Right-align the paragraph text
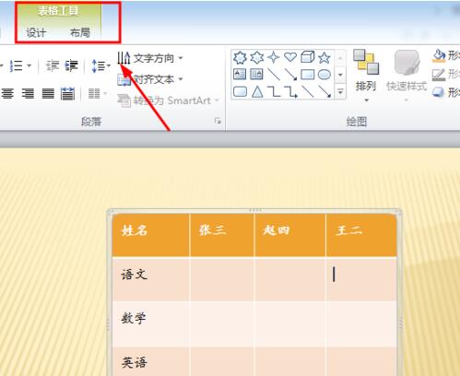Viewport: 460px width, 376px height. click(x=28, y=93)
